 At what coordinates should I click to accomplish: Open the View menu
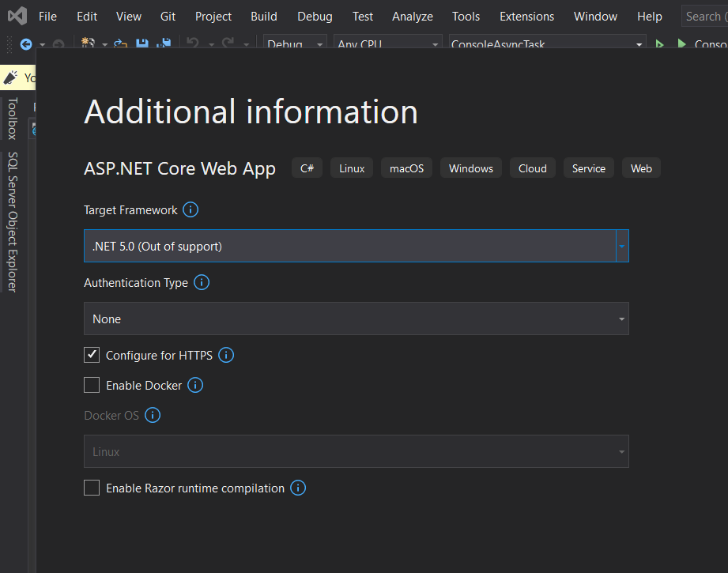(x=129, y=17)
